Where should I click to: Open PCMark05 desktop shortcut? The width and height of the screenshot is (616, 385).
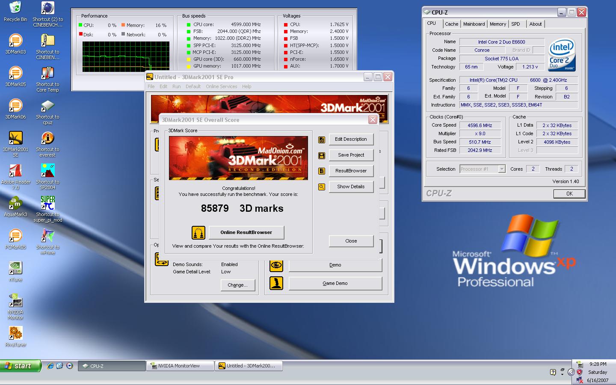coord(15,239)
